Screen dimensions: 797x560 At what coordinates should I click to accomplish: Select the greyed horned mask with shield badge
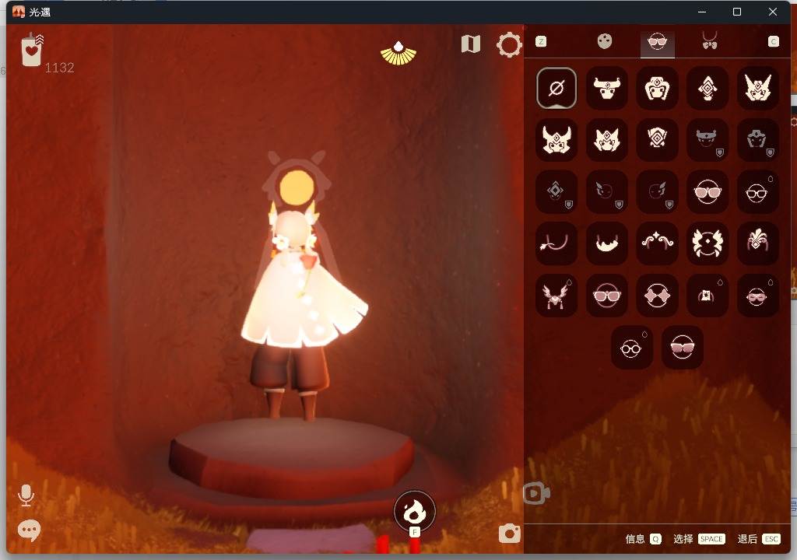pyautogui.click(x=707, y=140)
